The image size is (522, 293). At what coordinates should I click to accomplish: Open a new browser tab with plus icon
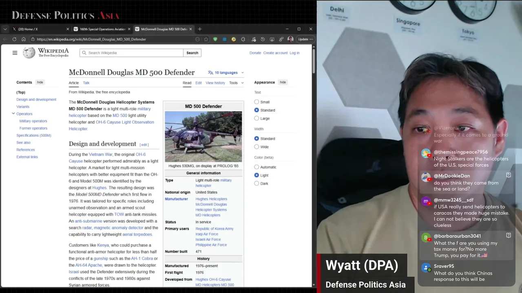[200, 29]
